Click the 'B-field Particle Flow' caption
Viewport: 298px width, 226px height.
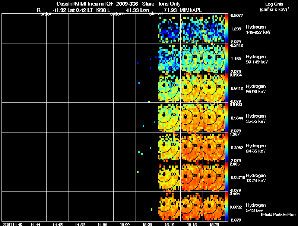point(278,214)
